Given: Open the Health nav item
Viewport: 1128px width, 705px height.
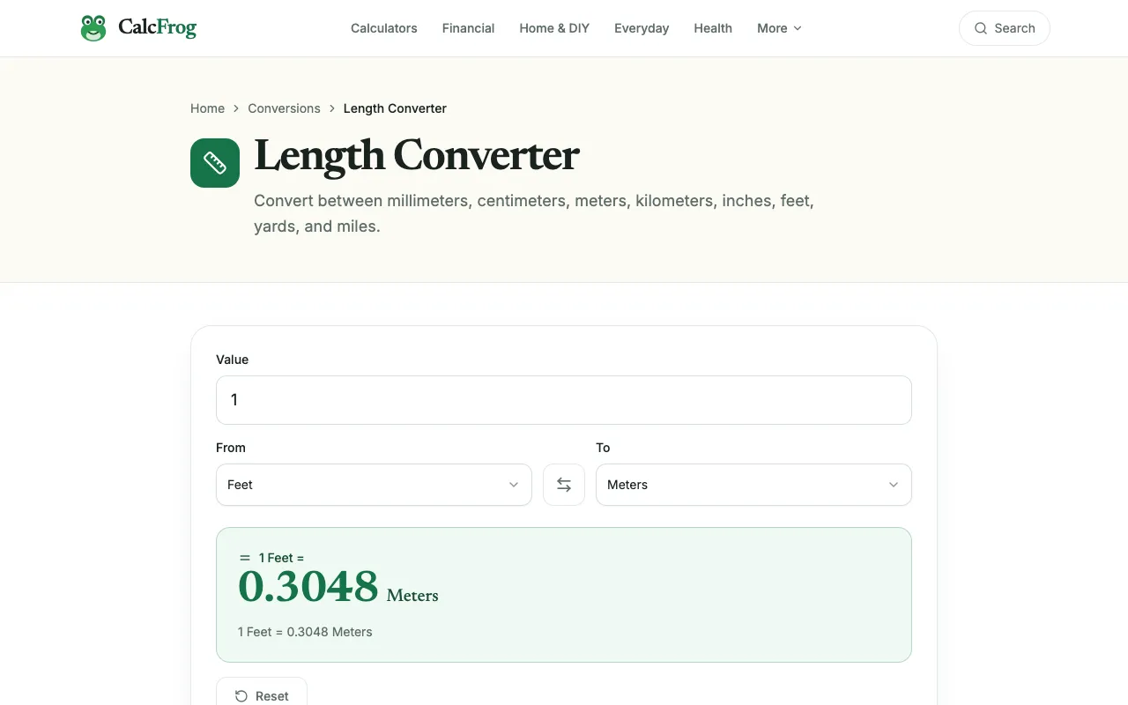Looking at the screenshot, I should pyautogui.click(x=713, y=28).
